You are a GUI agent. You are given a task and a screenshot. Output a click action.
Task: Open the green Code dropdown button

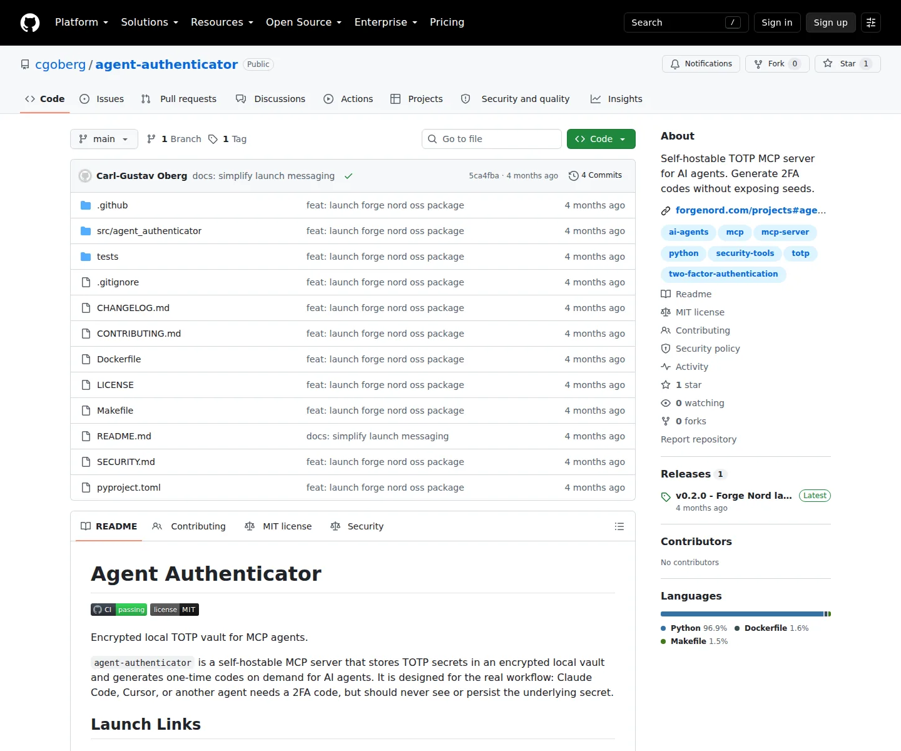[601, 139]
